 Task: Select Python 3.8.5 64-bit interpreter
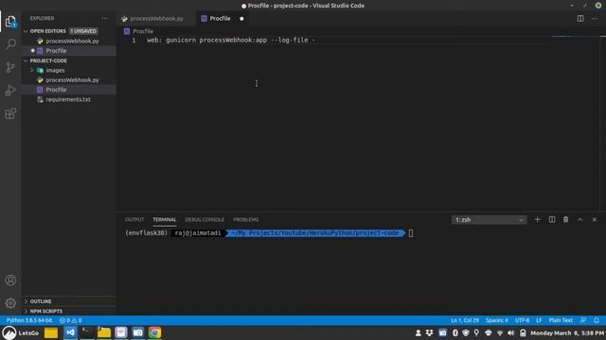(29, 320)
